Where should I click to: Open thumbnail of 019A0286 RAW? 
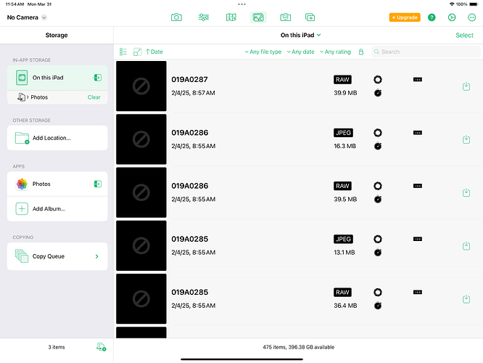(141, 192)
